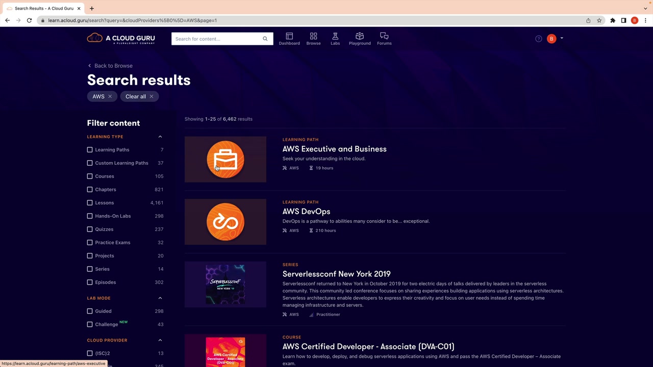Check the (ISC)2 cloud provider filter
653x367 pixels.
tap(90, 353)
